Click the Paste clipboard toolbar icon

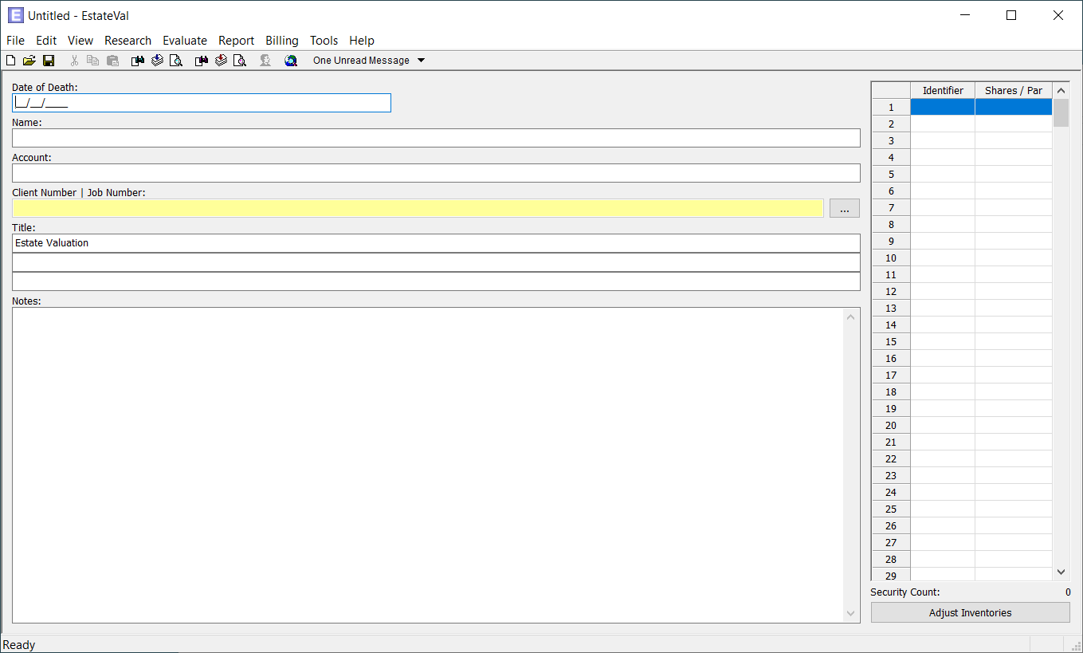[112, 61]
